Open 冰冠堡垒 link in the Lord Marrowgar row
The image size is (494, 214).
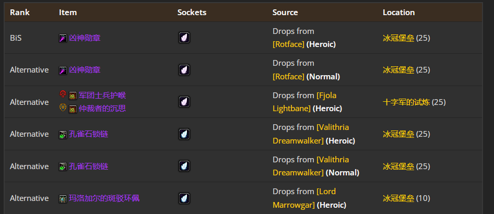point(398,198)
